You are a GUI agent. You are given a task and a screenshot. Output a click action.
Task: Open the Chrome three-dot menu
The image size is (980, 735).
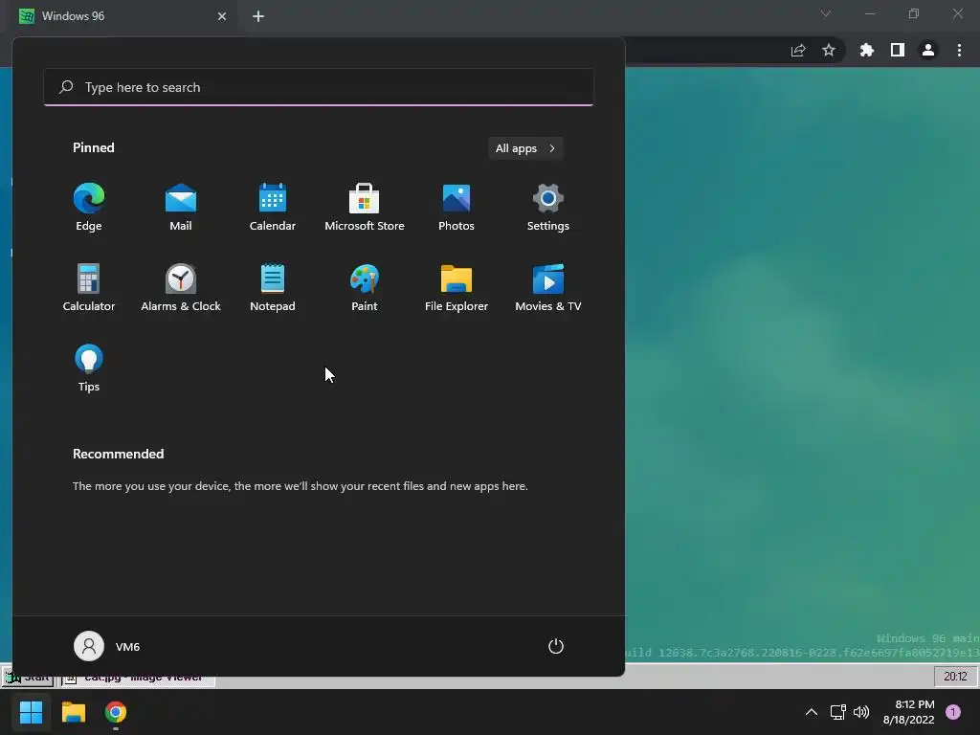click(x=959, y=51)
